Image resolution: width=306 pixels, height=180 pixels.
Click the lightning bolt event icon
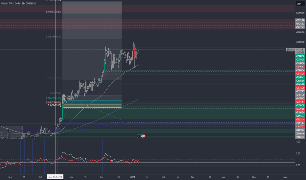[139, 136]
